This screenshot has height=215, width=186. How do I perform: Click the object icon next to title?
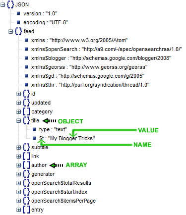pyautogui.click(x=26, y=120)
